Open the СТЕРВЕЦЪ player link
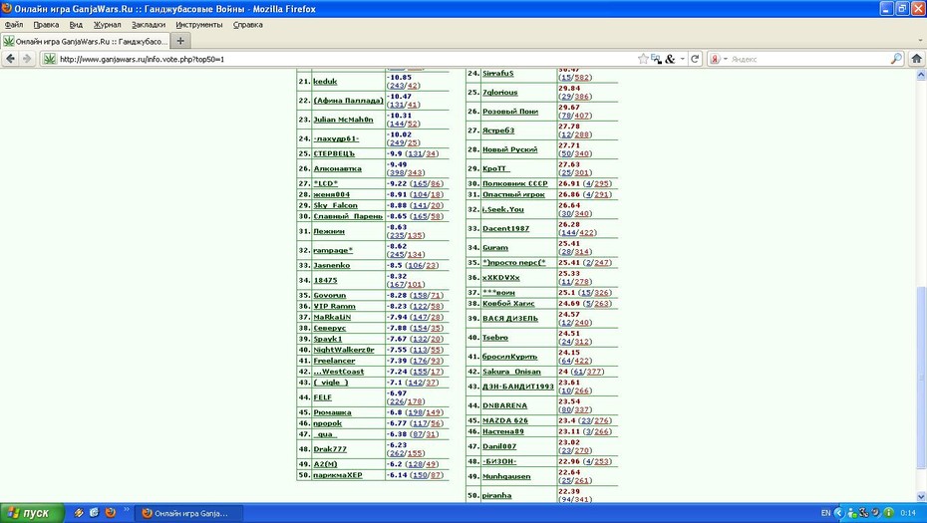Image resolution: width=927 pixels, height=523 pixels. (334, 153)
